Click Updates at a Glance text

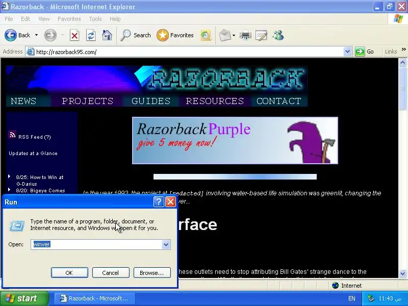click(x=33, y=154)
